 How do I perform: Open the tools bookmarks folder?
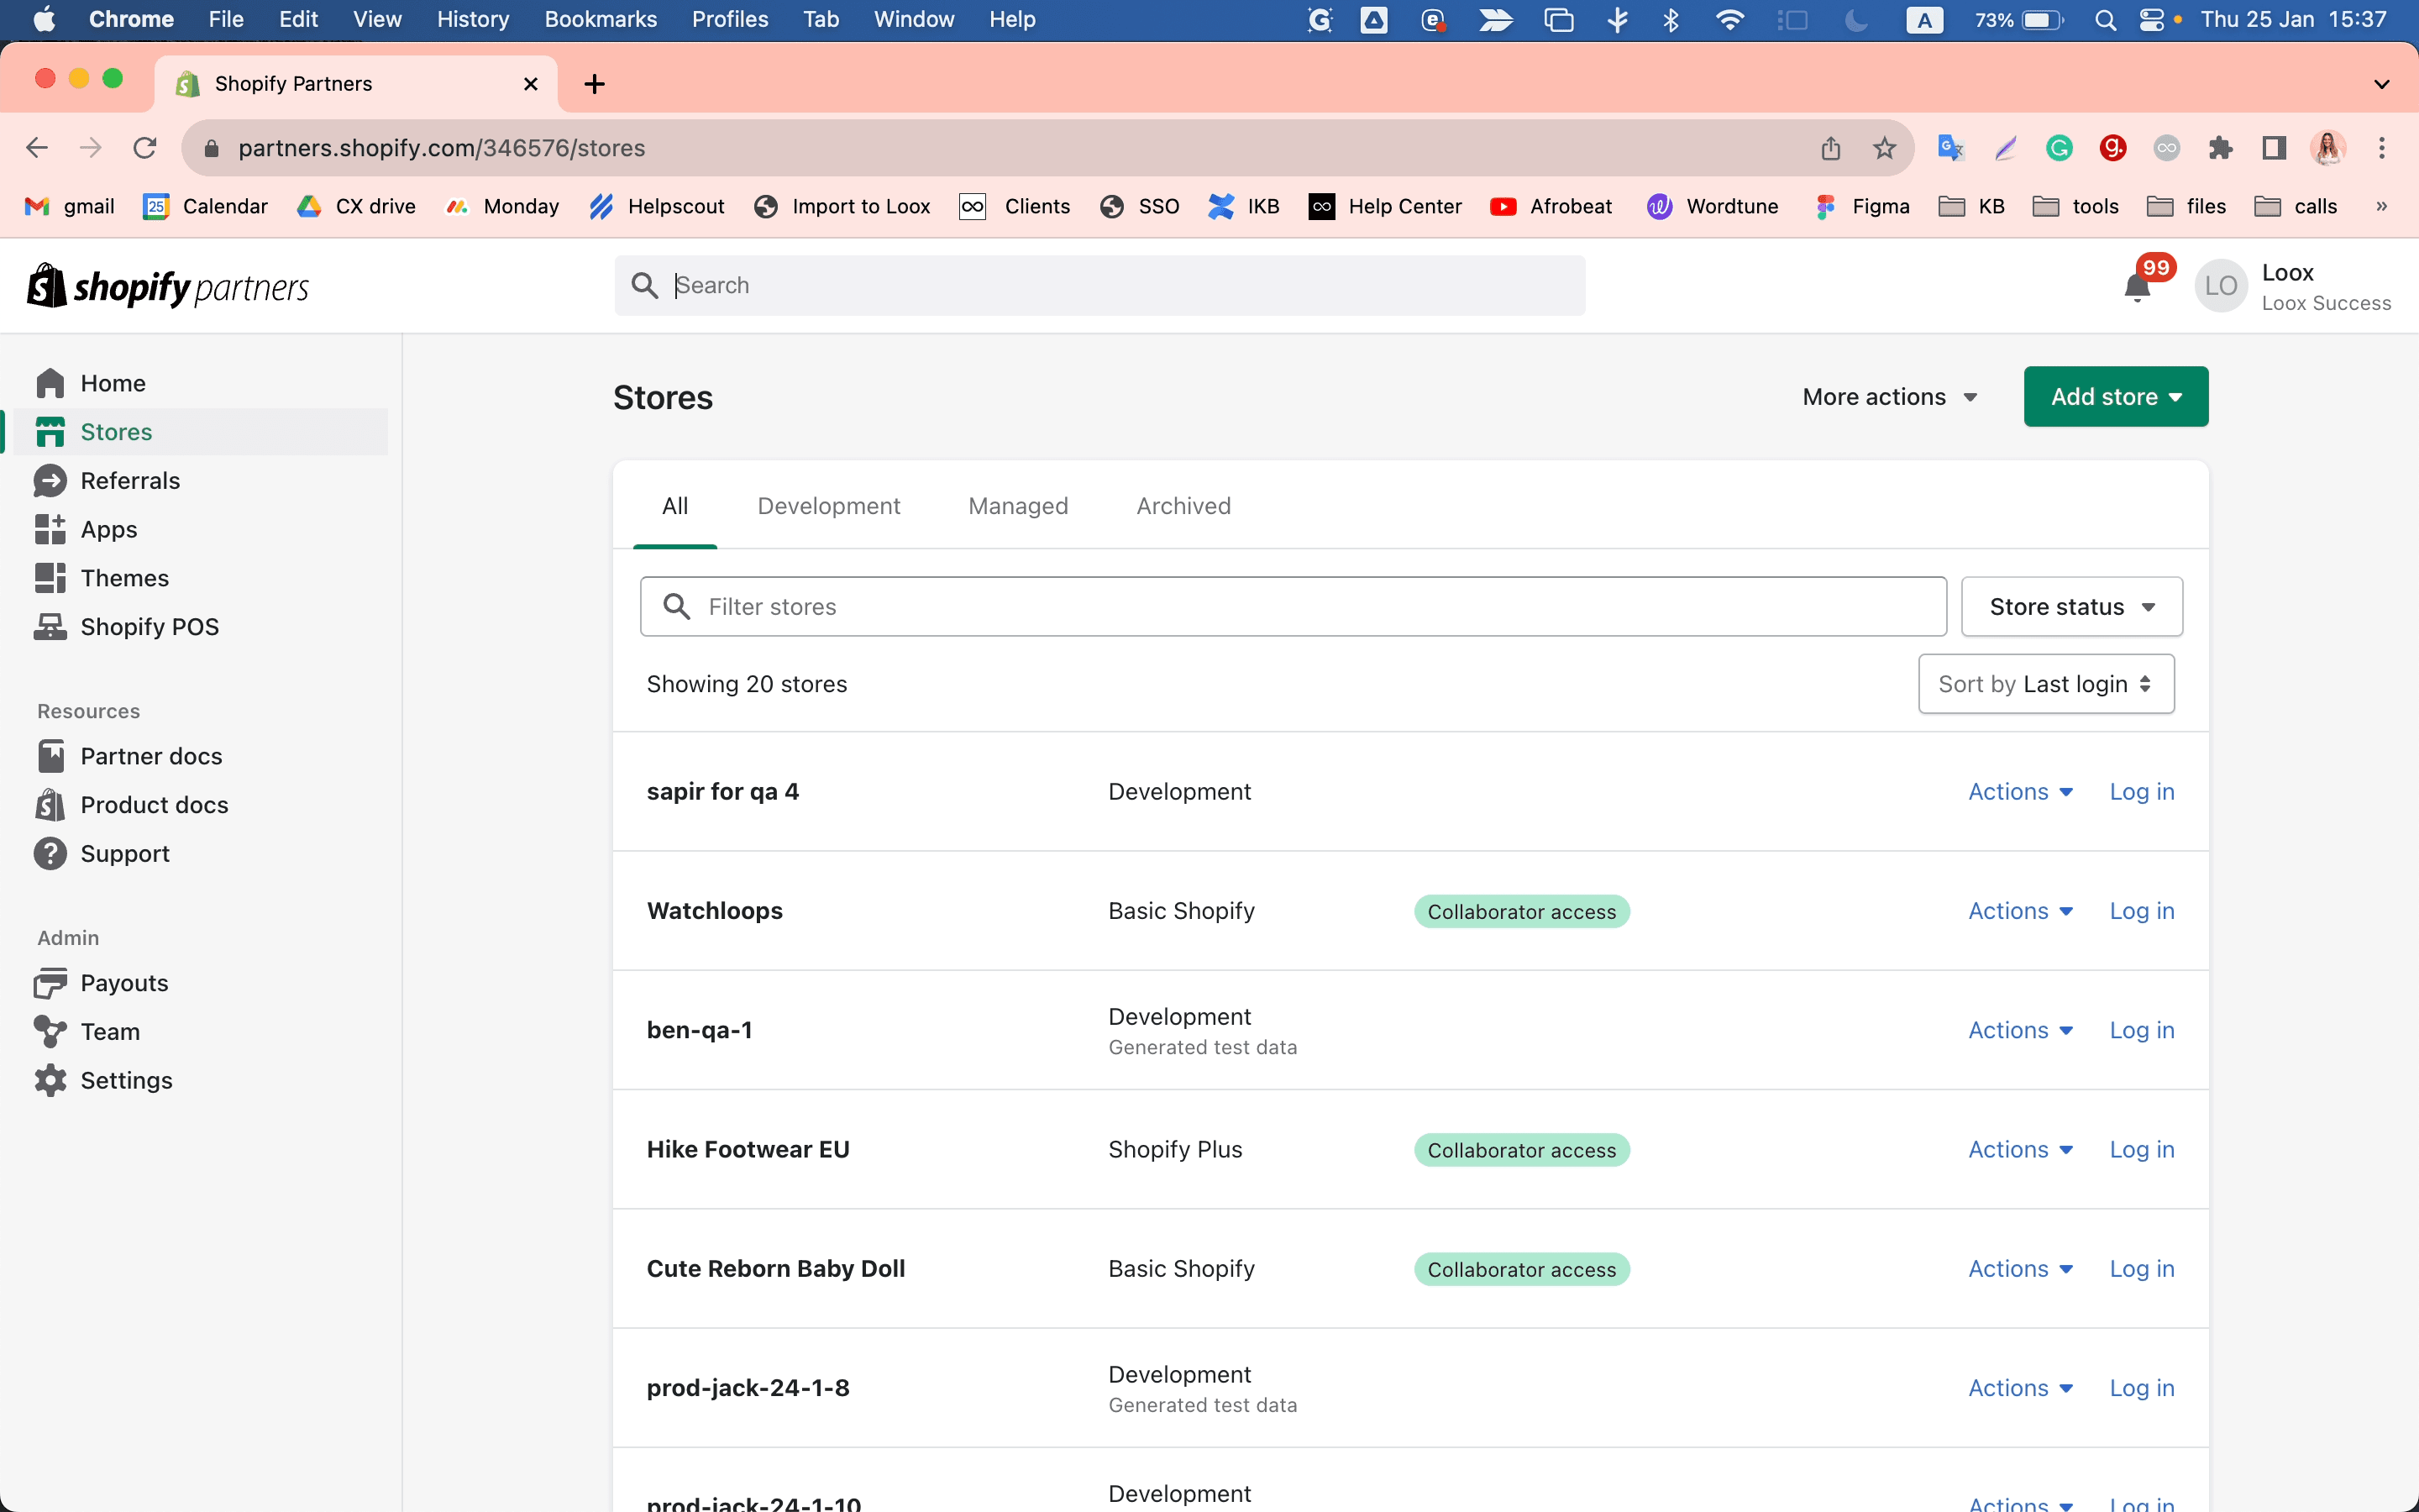click(2076, 206)
